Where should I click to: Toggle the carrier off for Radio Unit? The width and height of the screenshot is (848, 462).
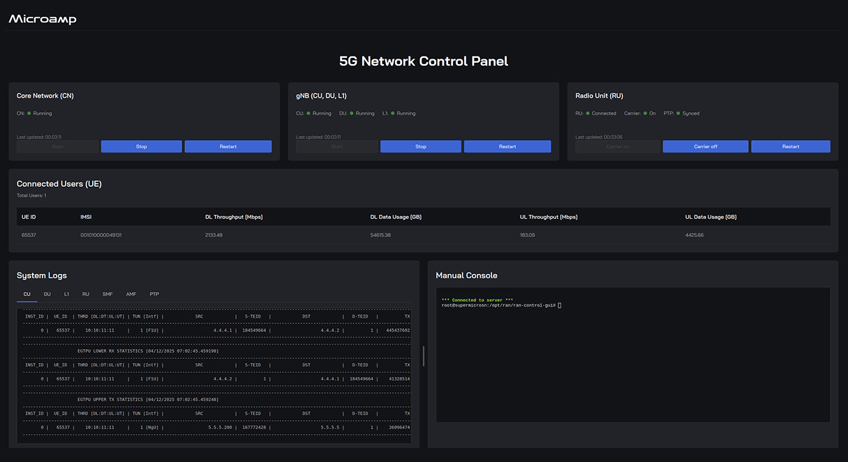(705, 146)
